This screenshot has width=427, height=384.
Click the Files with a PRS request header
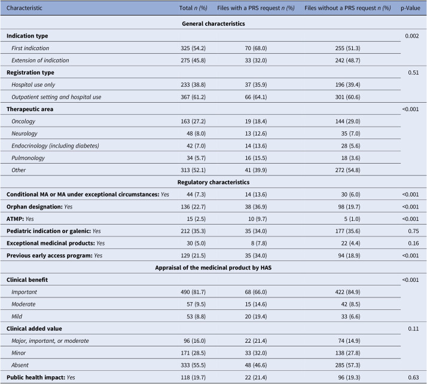[256, 8]
